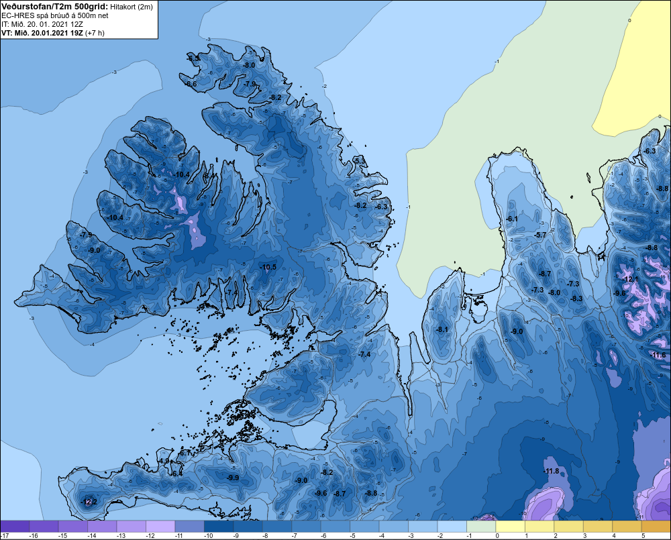Click the -5.7 temperature value on the map
Viewport: 671px width, 540px height.
pos(541,235)
